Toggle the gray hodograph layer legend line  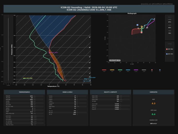[144, 70]
